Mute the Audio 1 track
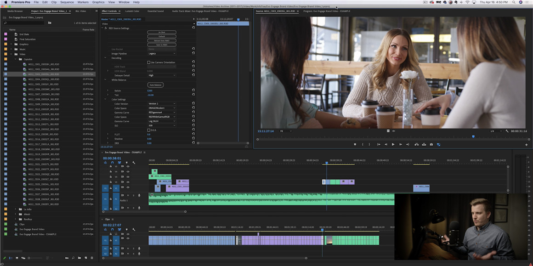Screen dimensions: 533x266 point(128,195)
